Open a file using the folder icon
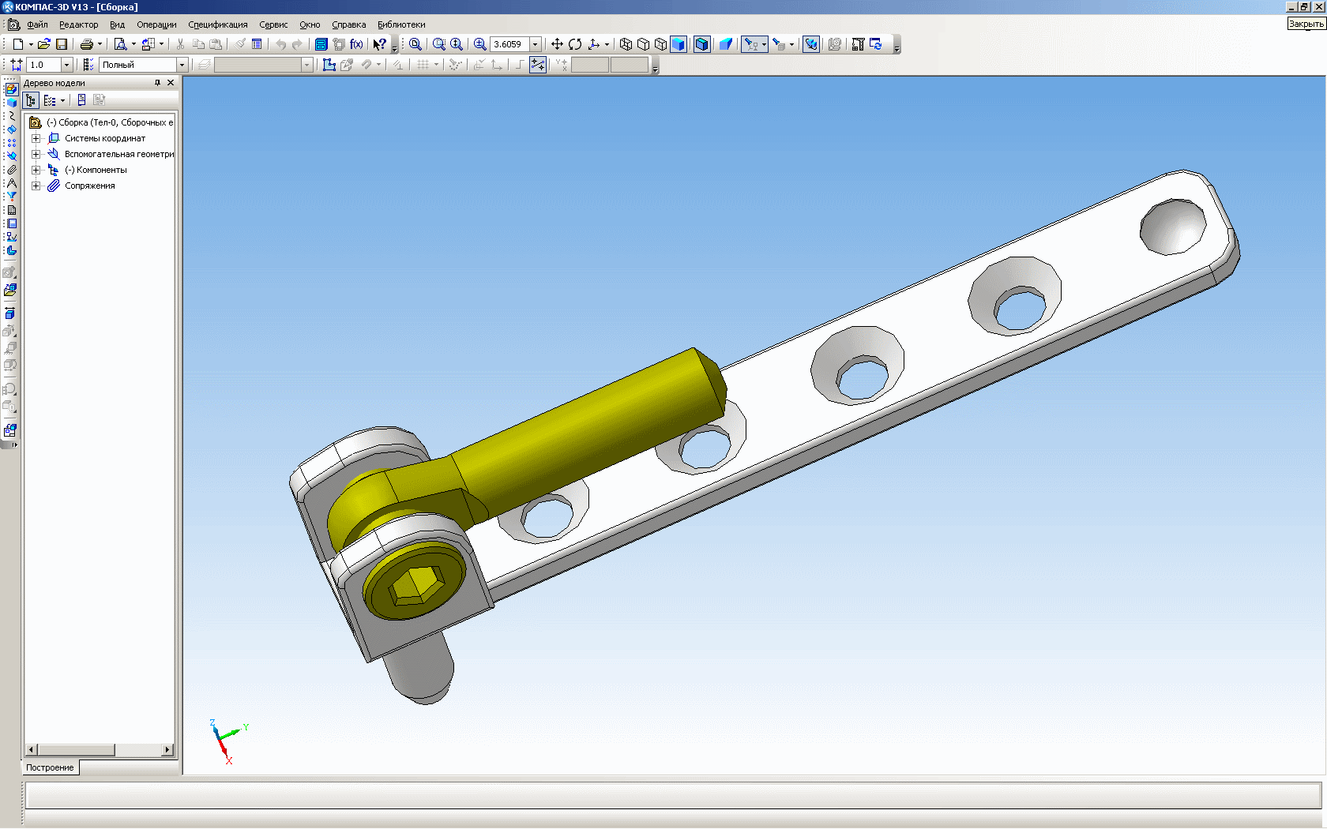The width and height of the screenshot is (1327, 829). [x=44, y=44]
